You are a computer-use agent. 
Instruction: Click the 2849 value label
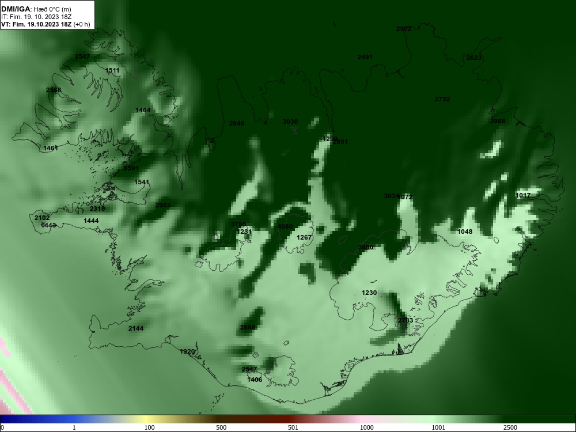click(237, 123)
